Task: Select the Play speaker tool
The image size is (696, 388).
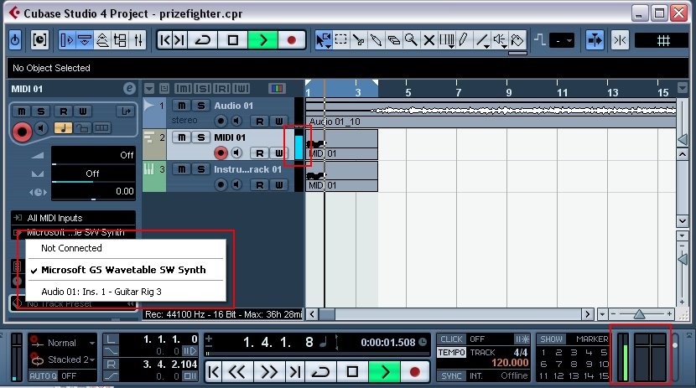Action: coord(500,40)
